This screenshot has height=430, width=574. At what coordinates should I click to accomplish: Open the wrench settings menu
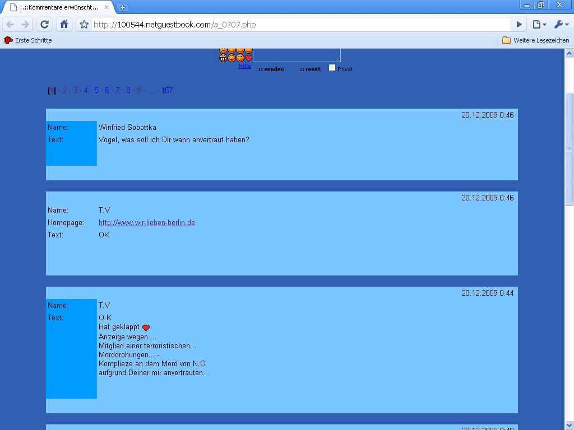(561, 24)
